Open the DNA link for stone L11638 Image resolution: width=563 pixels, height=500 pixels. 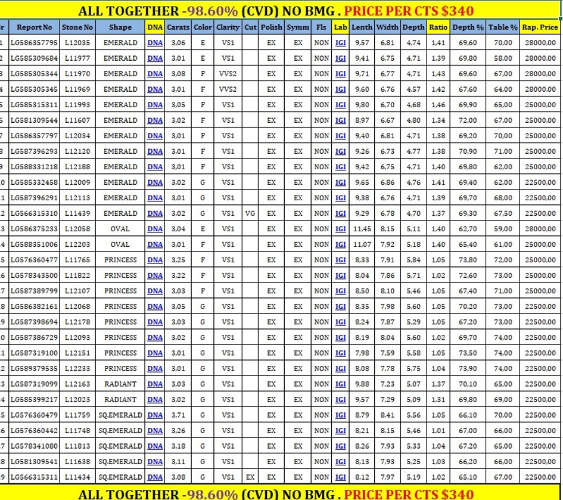pyautogui.click(x=155, y=462)
